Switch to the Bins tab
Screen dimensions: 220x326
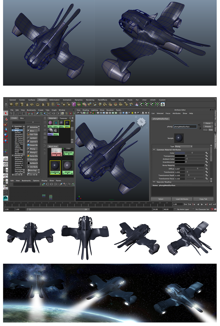coord(22,118)
